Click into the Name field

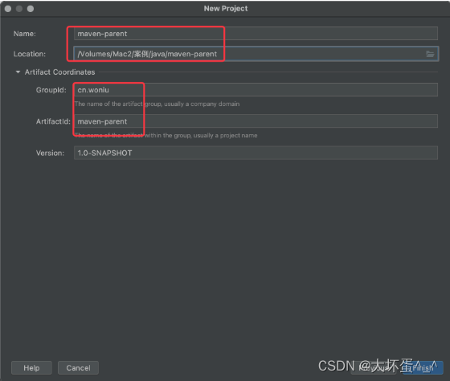tap(256, 34)
